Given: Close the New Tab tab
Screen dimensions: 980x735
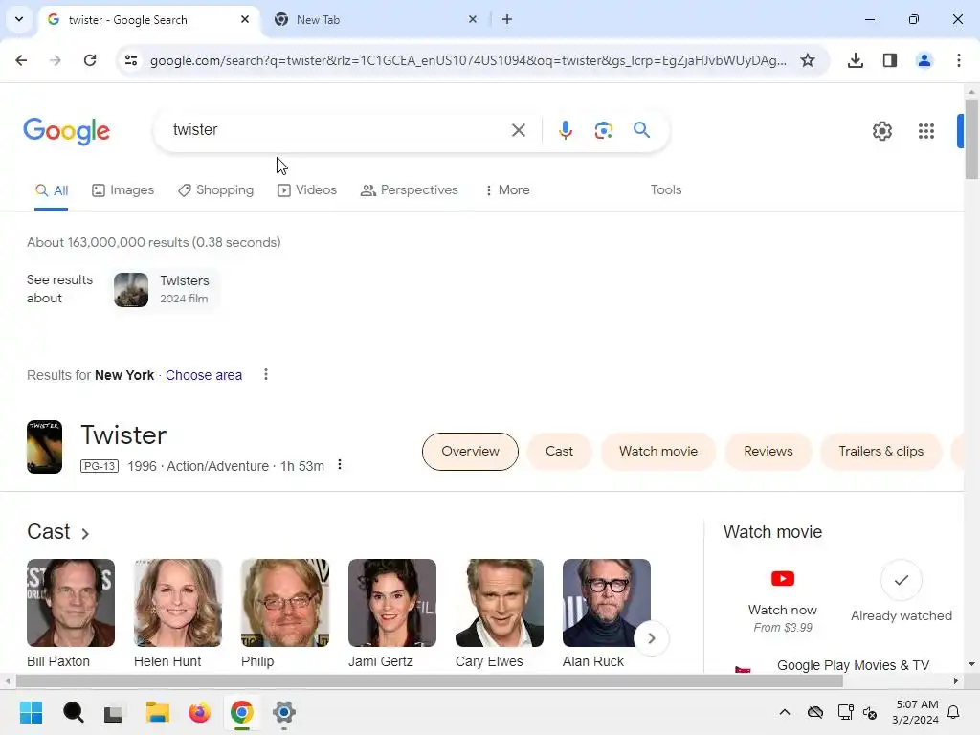Looking at the screenshot, I should point(473,19).
